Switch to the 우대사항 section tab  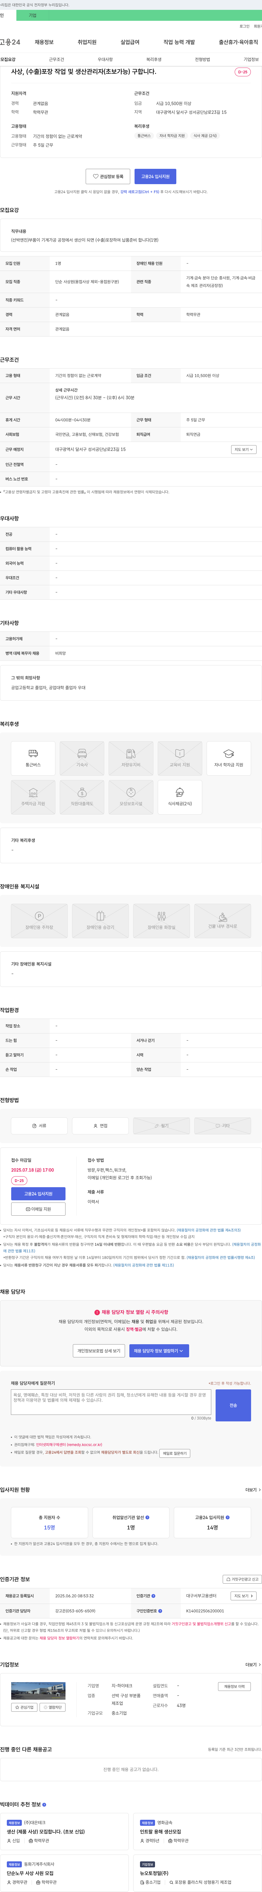pos(105,59)
